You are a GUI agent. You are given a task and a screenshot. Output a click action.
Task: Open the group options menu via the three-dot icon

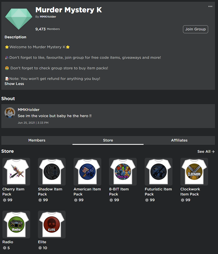click(x=210, y=6)
